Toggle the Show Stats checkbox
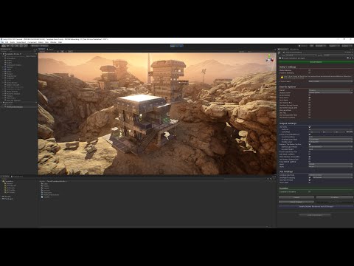354x266 pixels. [x=310, y=183]
